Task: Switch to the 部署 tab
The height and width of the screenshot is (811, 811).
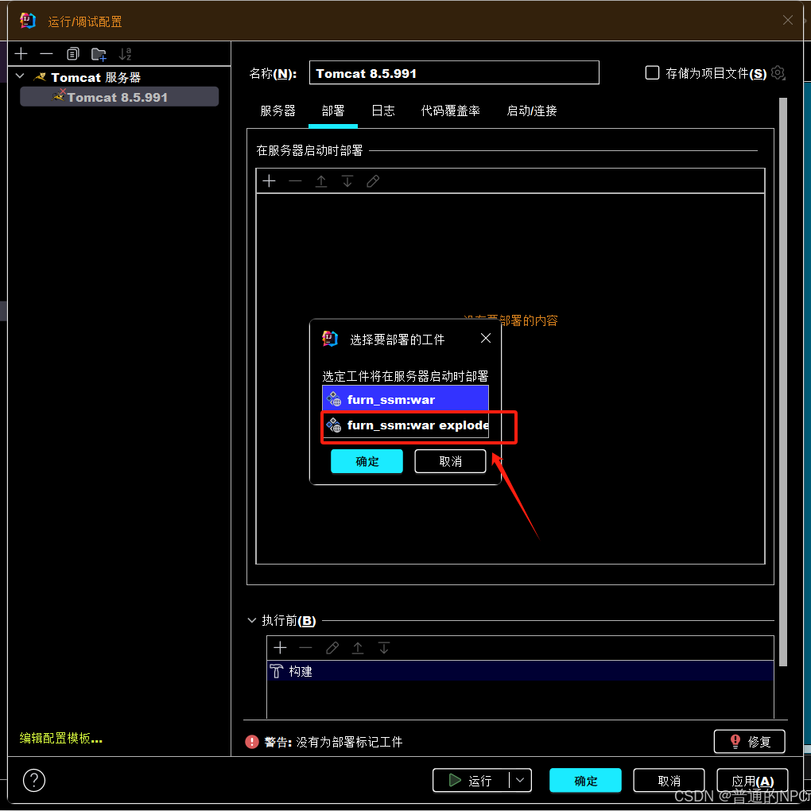Action: (x=332, y=111)
